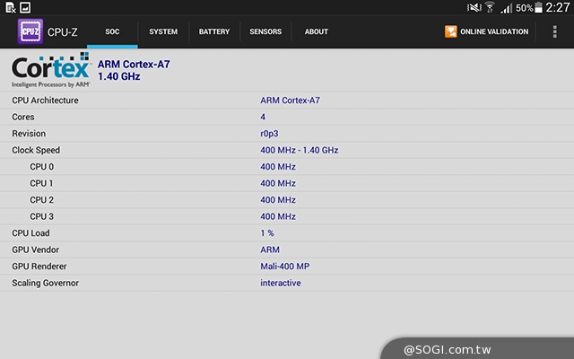Screen dimensions: 574x359
Task: Tap the Wi-Fi status icon
Action: (x=490, y=7)
